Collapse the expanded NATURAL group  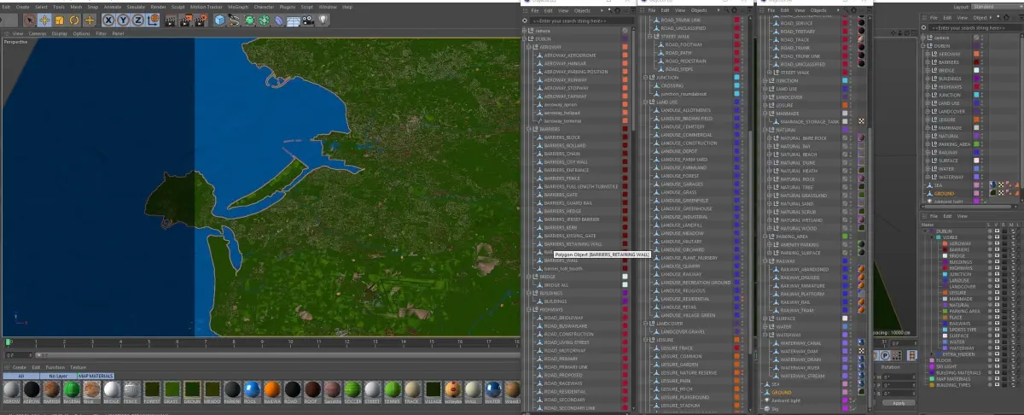click(x=765, y=130)
